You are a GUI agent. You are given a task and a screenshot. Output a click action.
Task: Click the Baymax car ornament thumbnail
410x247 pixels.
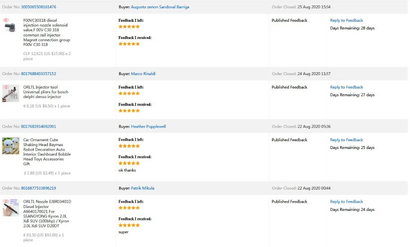[x=10, y=146]
